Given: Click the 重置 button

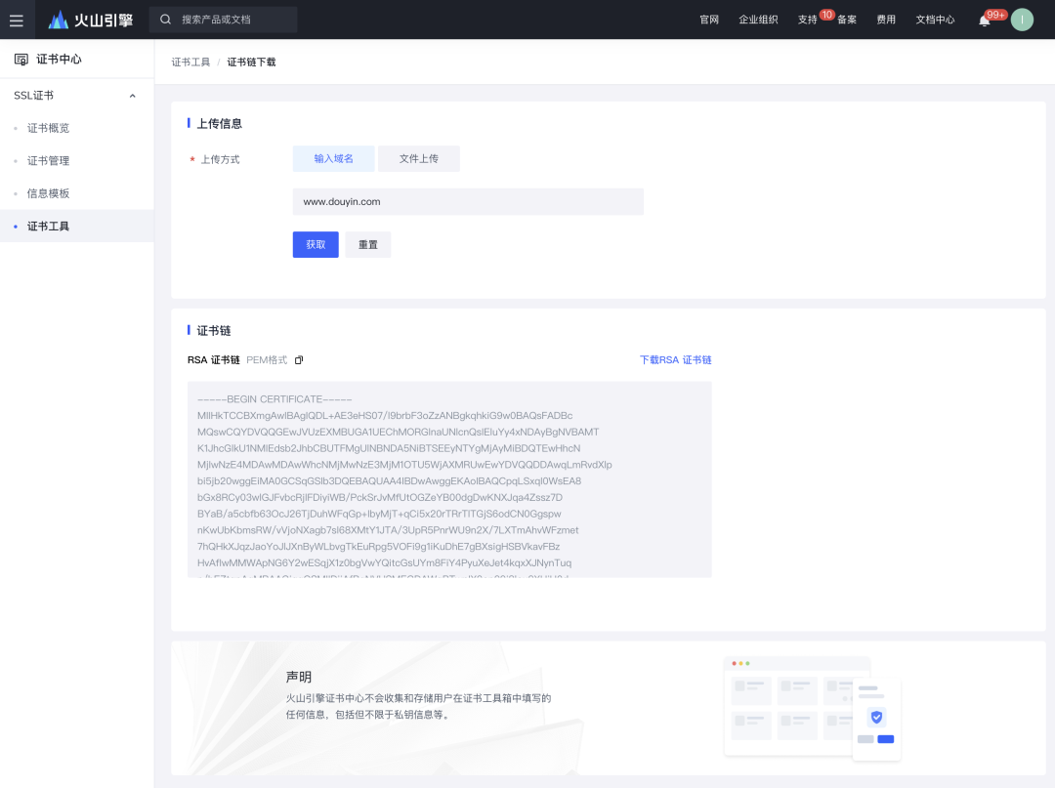Looking at the screenshot, I should (367, 244).
